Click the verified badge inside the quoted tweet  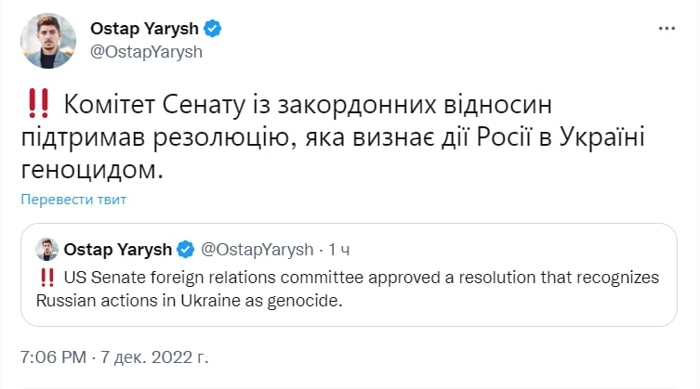(x=185, y=249)
